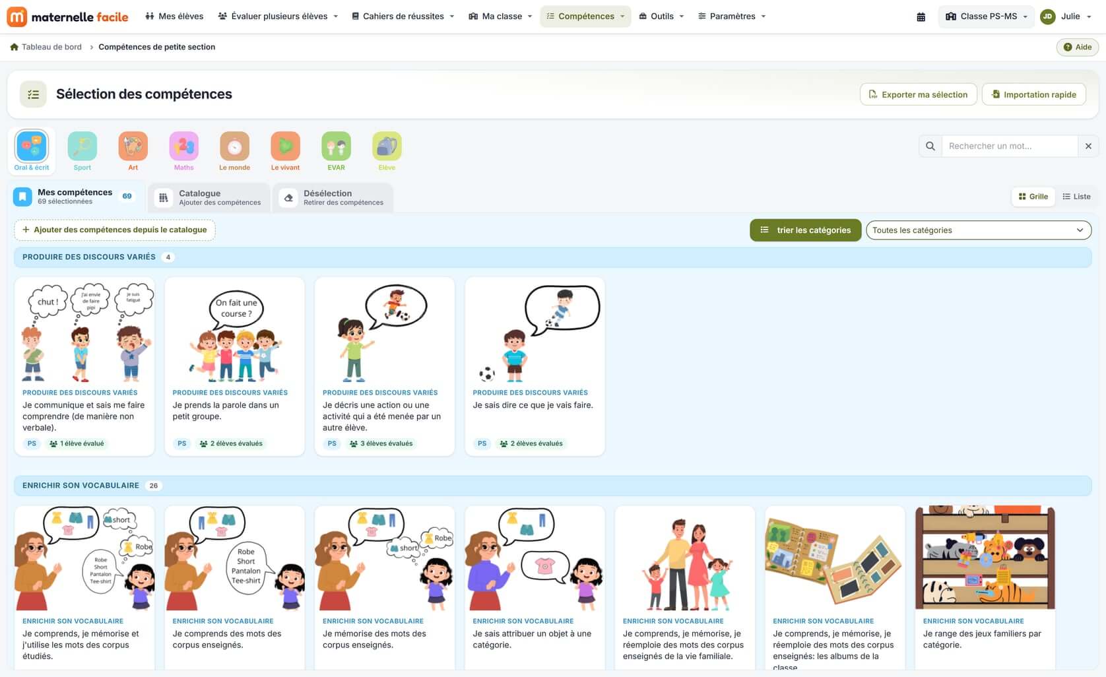Select the Le vivant domain icon
Screen dimensions: 1106x677
point(286,146)
